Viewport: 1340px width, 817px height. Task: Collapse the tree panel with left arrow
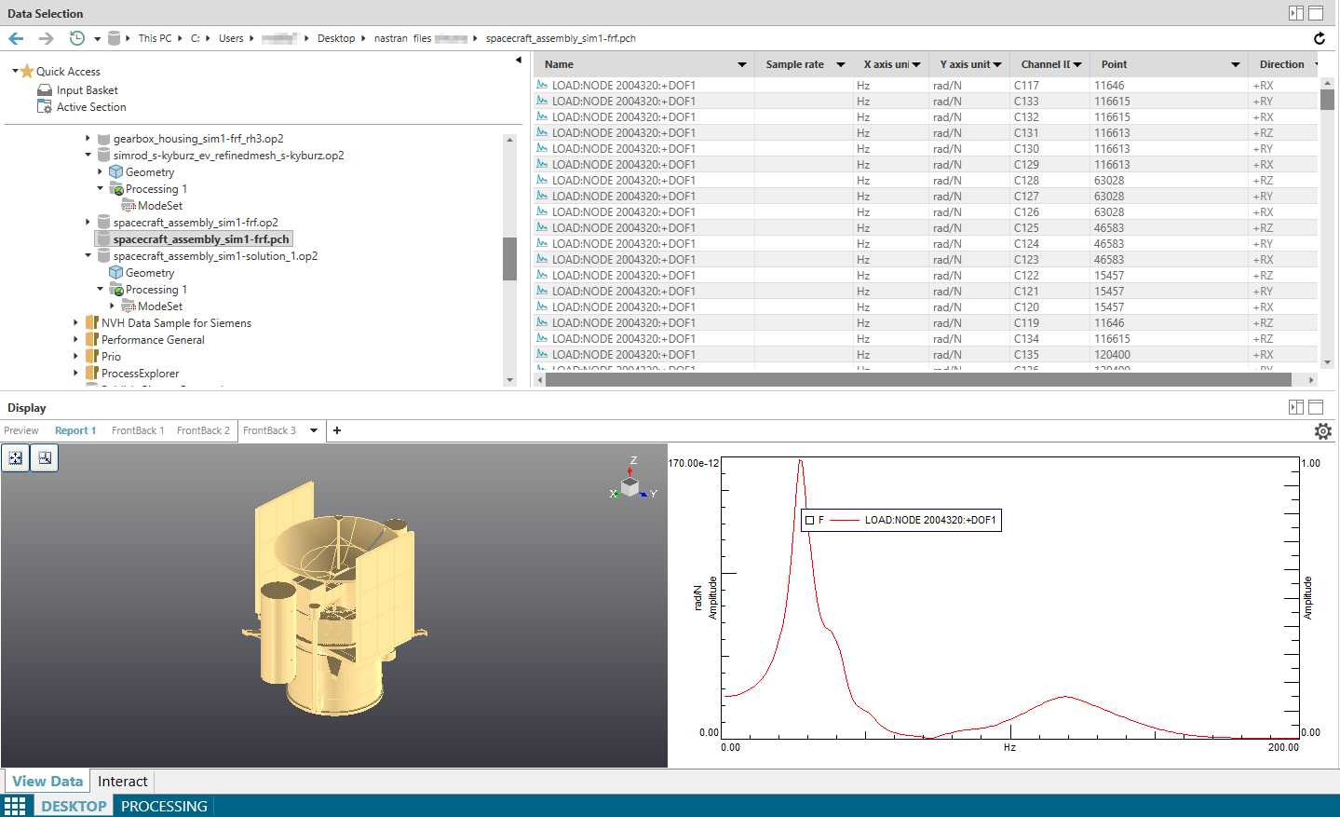tap(519, 60)
